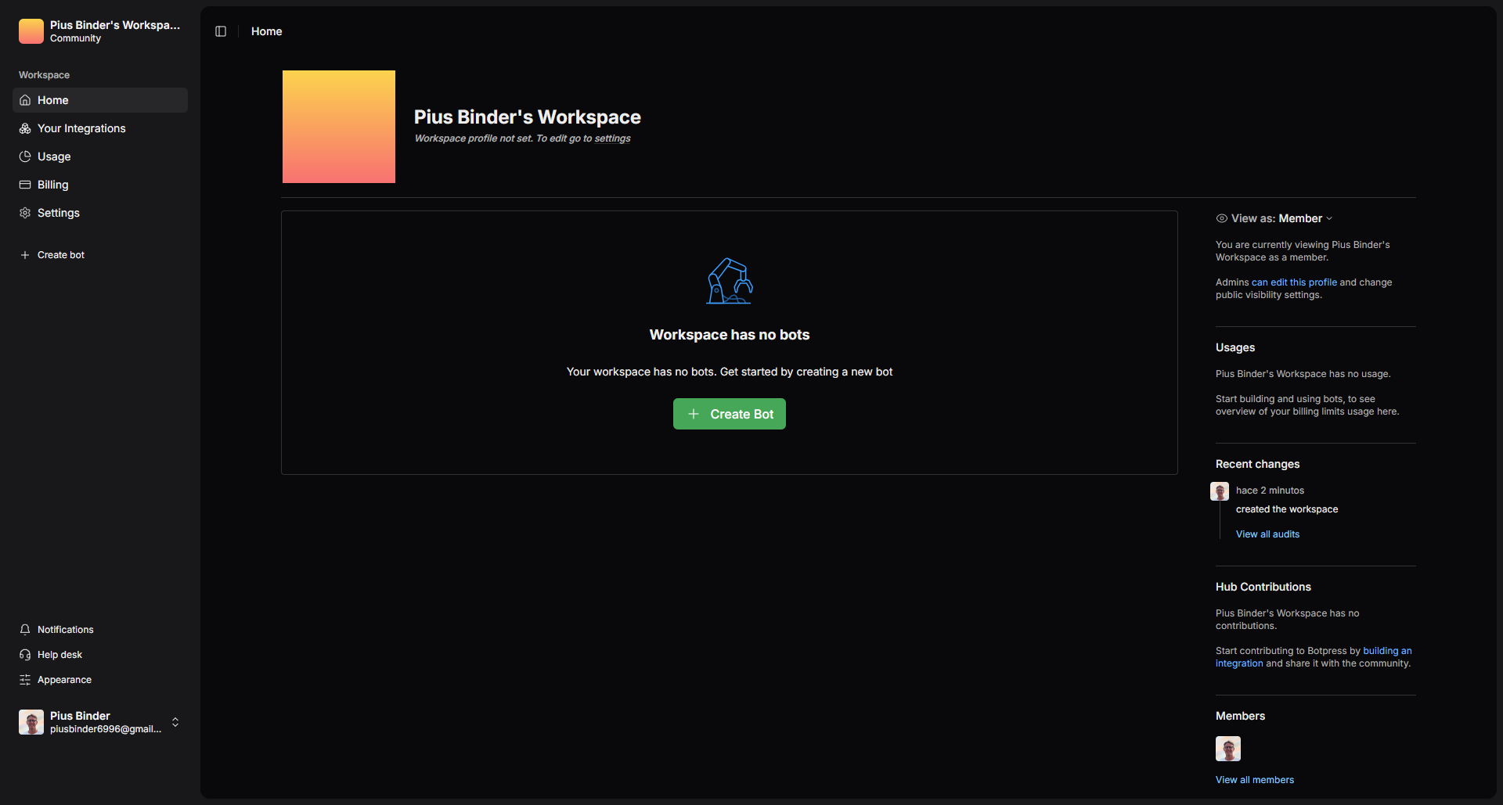Click the View all members link
1503x805 pixels.
point(1254,780)
